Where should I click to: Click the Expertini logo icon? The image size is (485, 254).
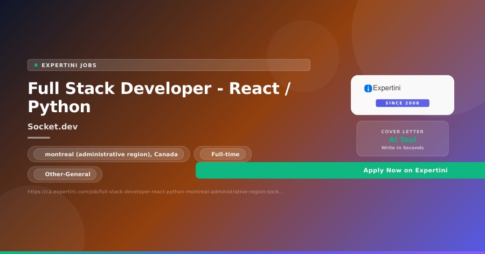pos(368,89)
